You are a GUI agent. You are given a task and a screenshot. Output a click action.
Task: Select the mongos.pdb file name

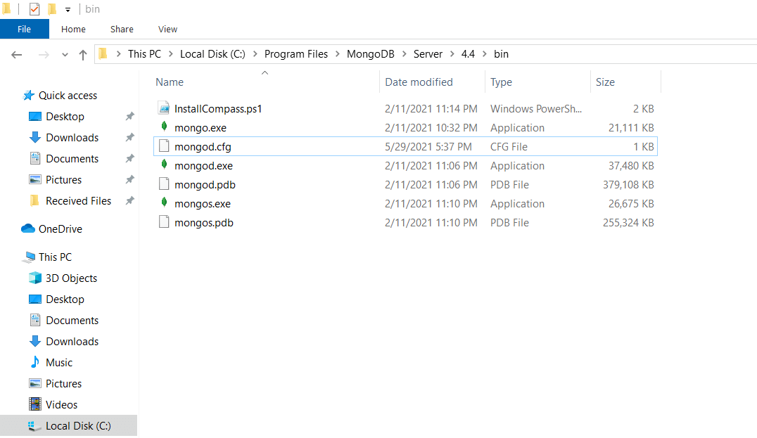204,223
